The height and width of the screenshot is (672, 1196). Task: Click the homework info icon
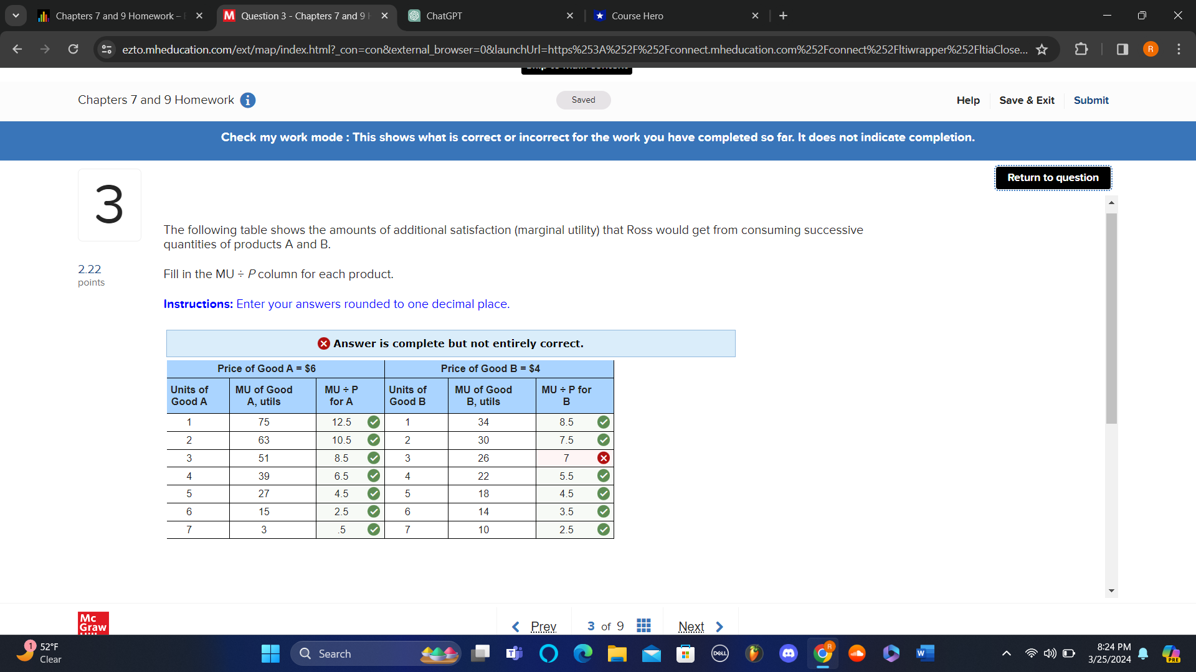click(x=248, y=100)
